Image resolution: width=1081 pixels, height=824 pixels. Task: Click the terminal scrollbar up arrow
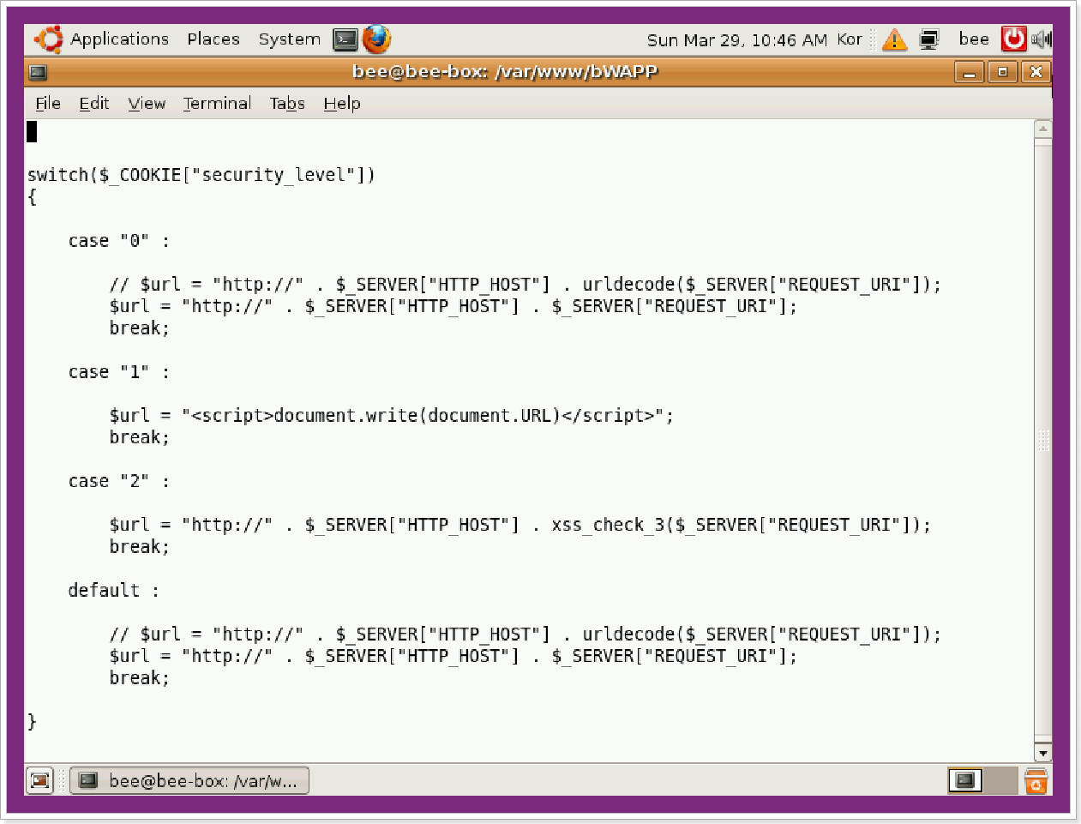click(x=1042, y=129)
